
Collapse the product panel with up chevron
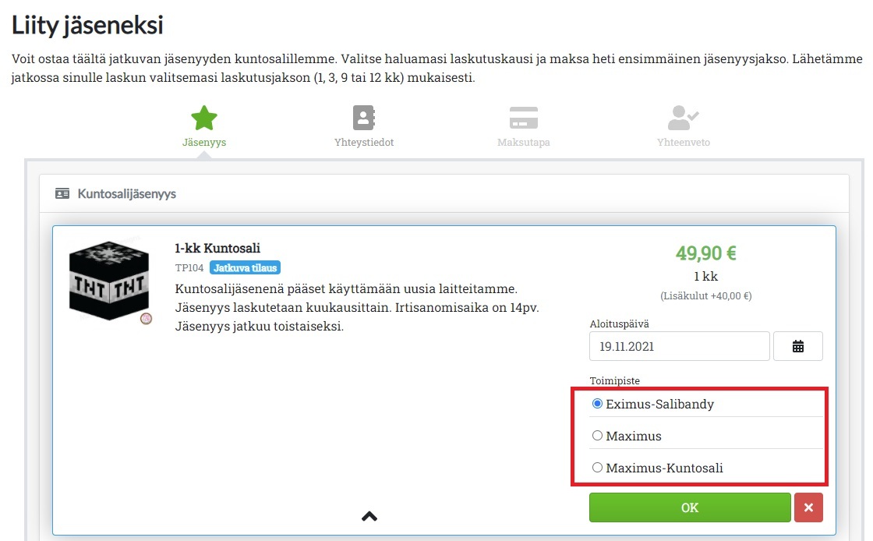[x=369, y=516]
